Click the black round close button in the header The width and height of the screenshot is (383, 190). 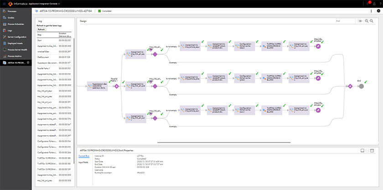378,11
